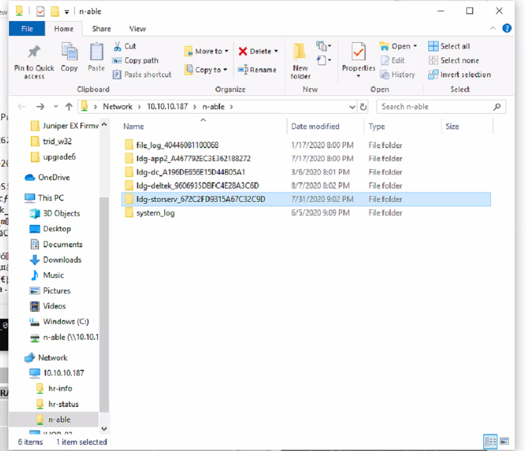Click Edit in Open group

pyautogui.click(x=392, y=61)
